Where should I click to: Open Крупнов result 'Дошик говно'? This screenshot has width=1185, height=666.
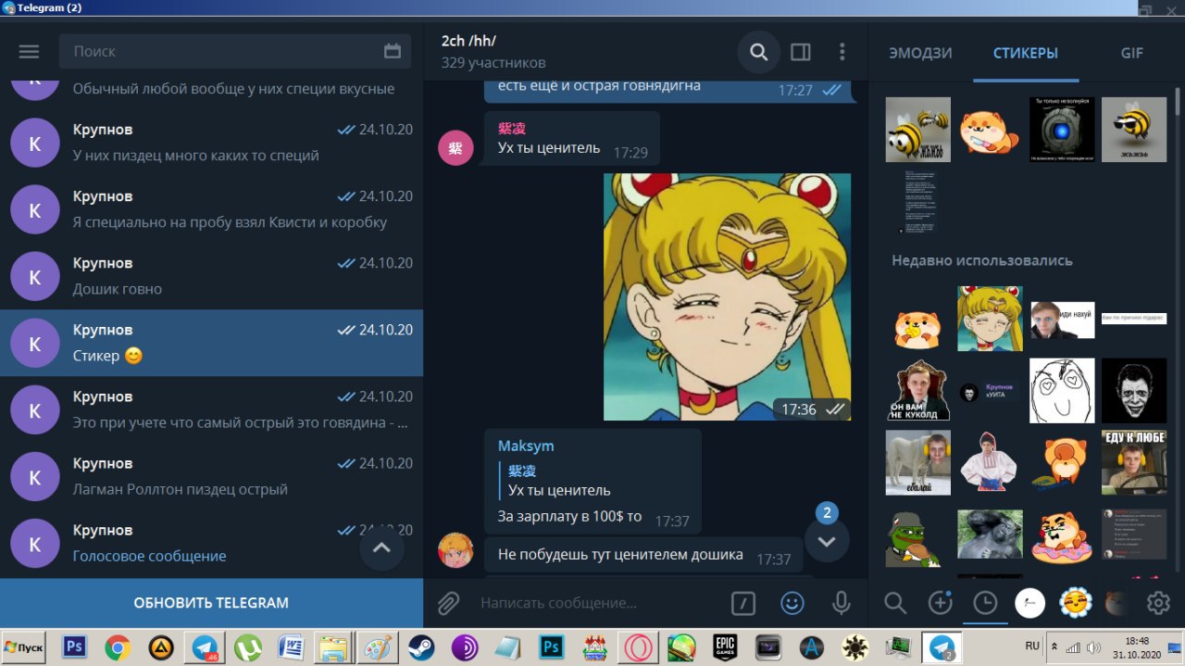(211, 276)
